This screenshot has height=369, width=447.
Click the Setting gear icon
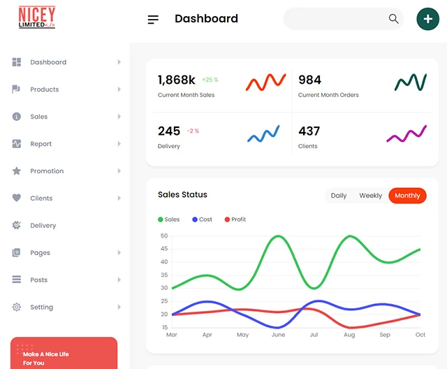(x=17, y=307)
